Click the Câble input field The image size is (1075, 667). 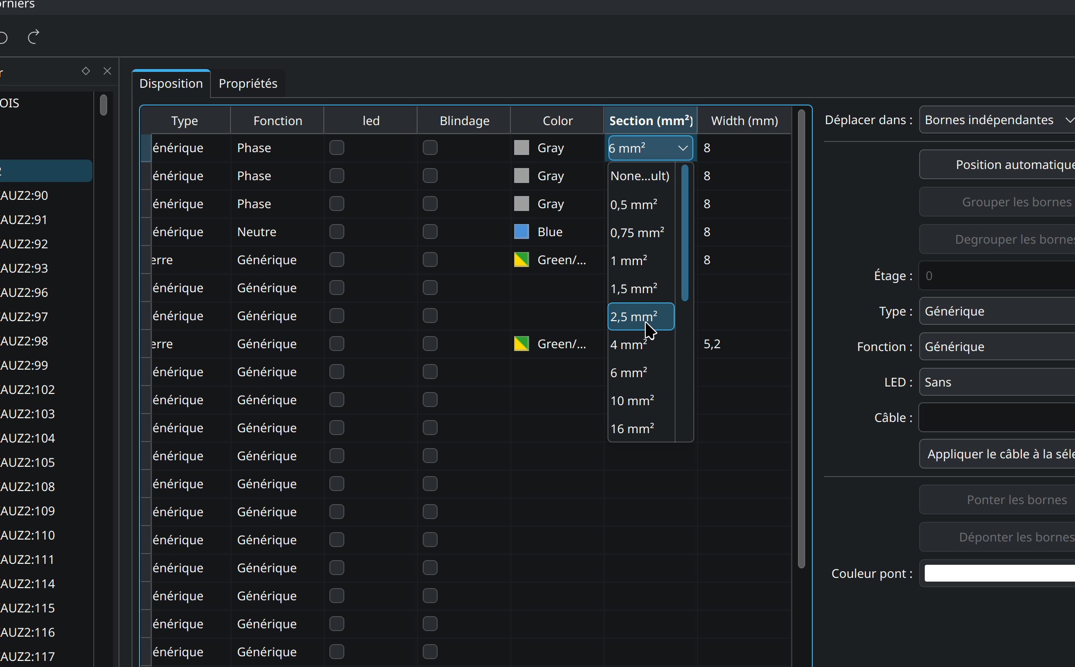998,418
